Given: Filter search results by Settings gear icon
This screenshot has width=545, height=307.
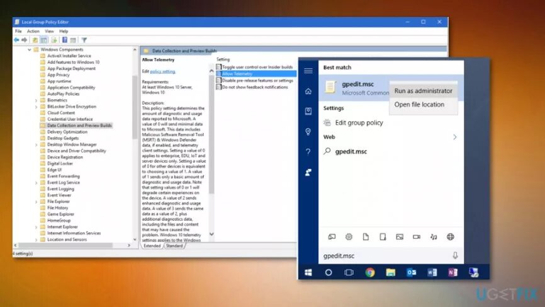Looking at the screenshot, I should 349,236.
